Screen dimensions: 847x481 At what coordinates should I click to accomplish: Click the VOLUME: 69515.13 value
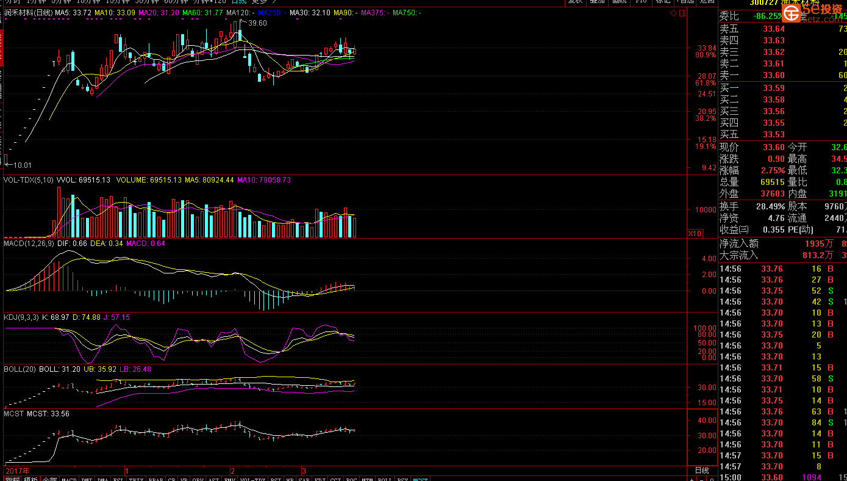(x=149, y=180)
